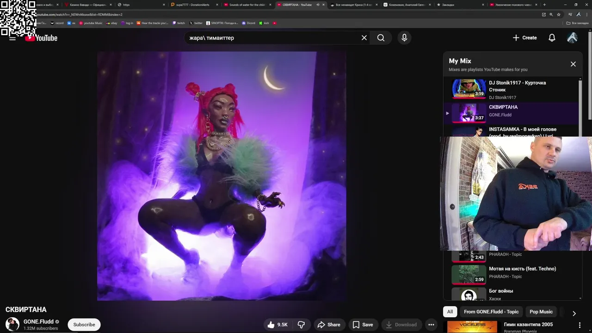Switch to Sounds of water tab

[247, 5]
